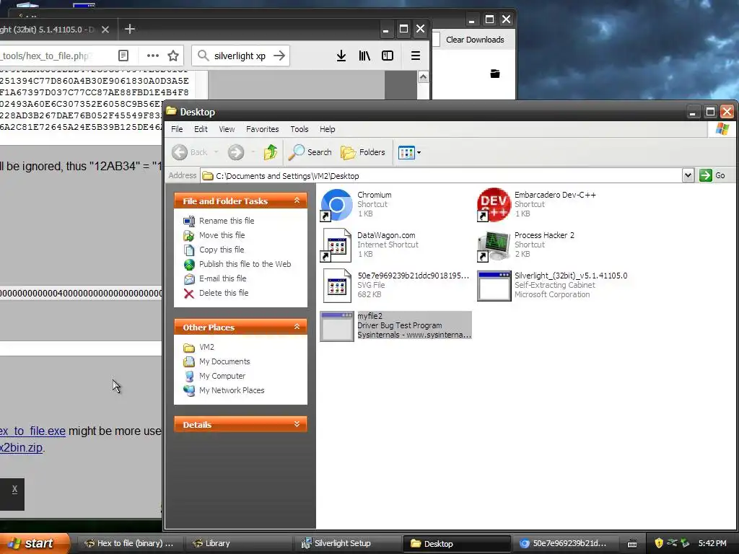739x554 pixels.
Task: Click the bookmark star in Firefox
Action: coord(173,56)
